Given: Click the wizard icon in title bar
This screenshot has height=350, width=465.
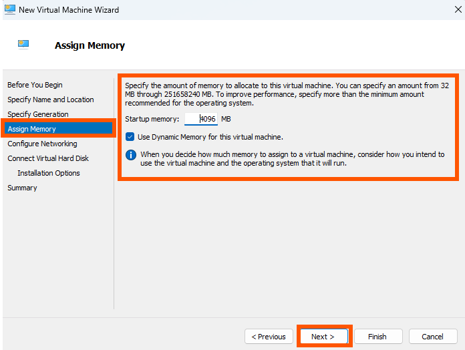Looking at the screenshot, I should pyautogui.click(x=10, y=9).
